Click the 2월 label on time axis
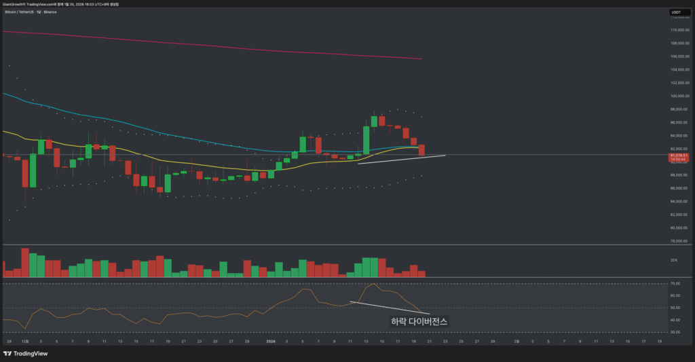This screenshot has height=362, width=695. [516, 341]
